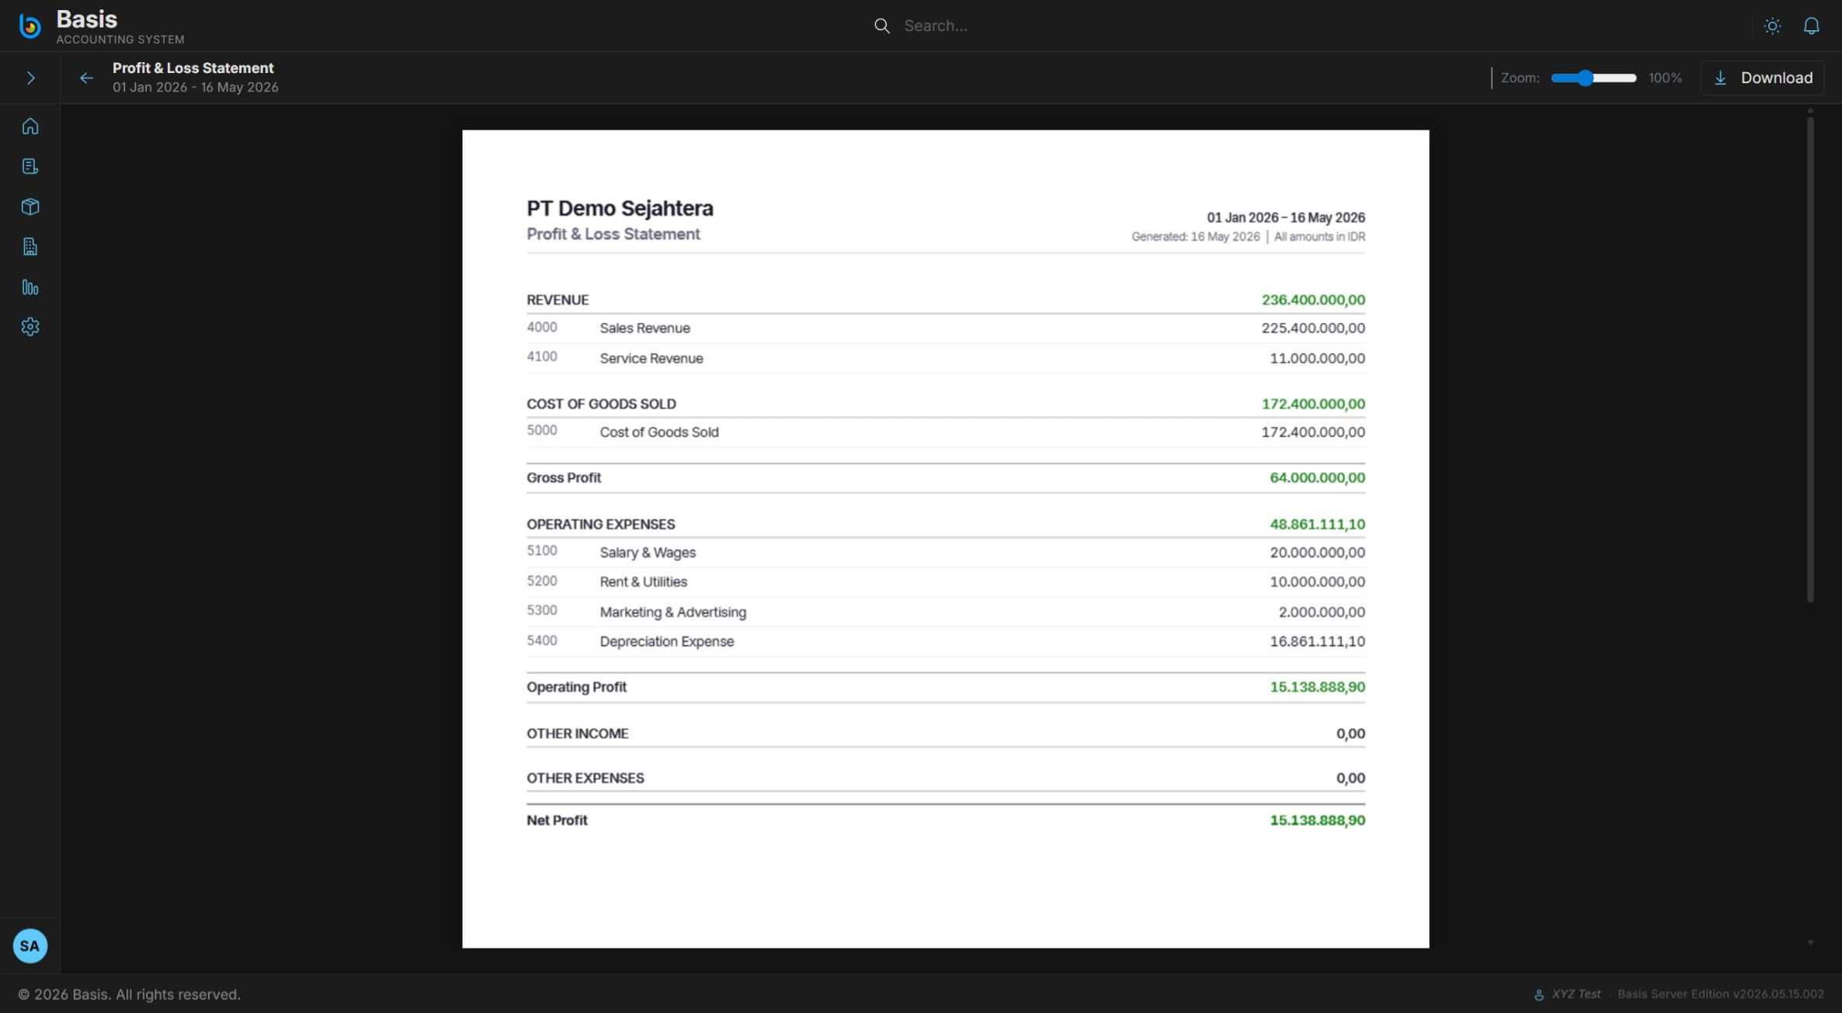Click the document vertical scrollbar

(x=1810, y=359)
